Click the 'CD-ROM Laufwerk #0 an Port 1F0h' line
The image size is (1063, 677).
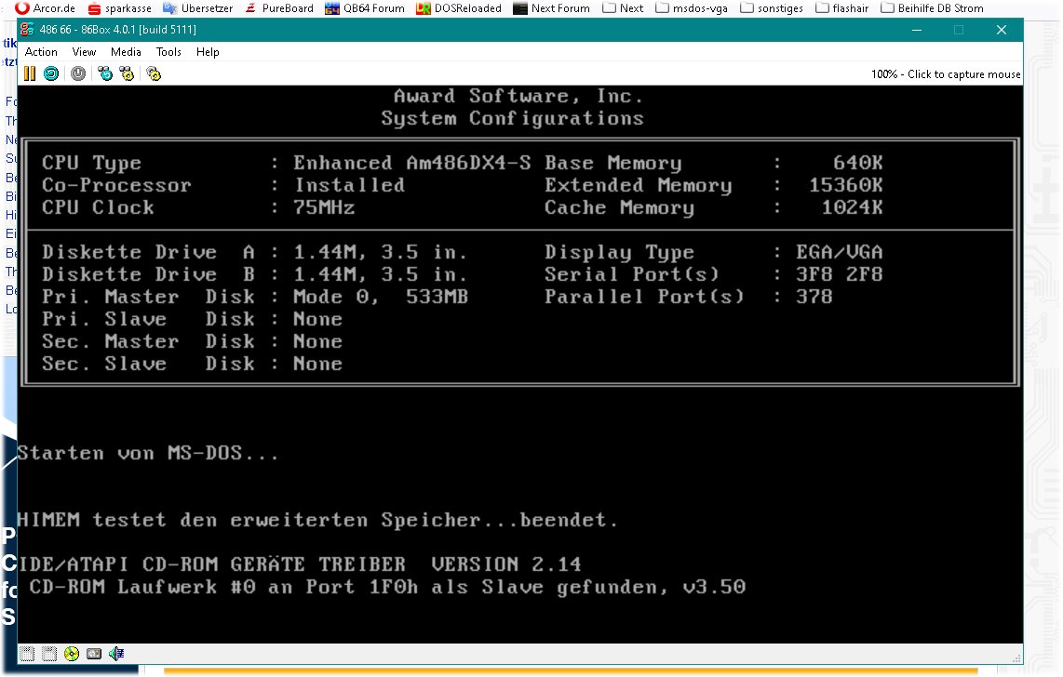point(387,587)
